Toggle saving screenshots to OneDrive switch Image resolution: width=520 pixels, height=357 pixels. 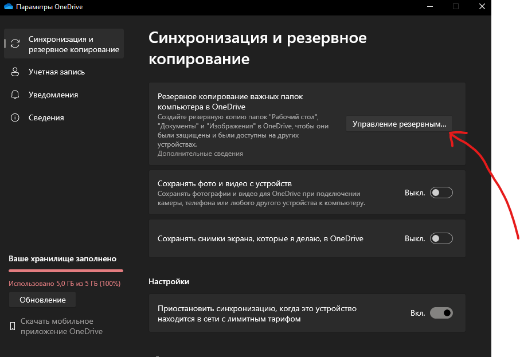[441, 238]
